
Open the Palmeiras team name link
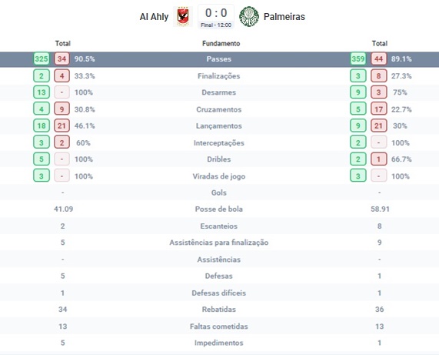click(x=284, y=16)
